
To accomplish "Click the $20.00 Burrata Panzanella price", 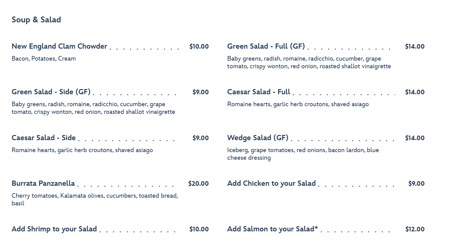I will tap(198, 184).
